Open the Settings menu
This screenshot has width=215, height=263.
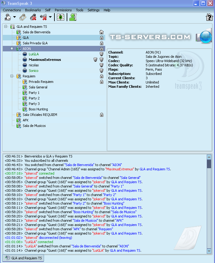pyautogui.click(x=93, y=10)
